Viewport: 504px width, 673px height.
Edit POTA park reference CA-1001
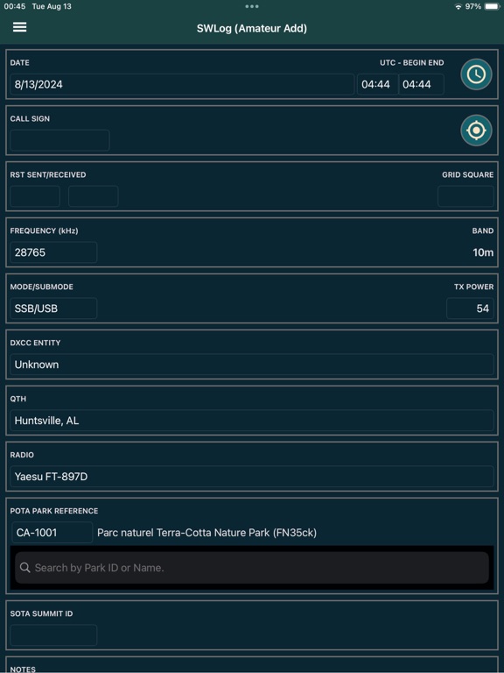(52, 533)
